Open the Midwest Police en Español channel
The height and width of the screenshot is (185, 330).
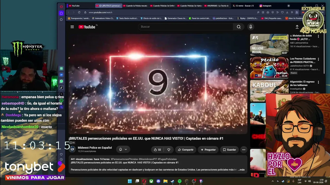(95, 148)
